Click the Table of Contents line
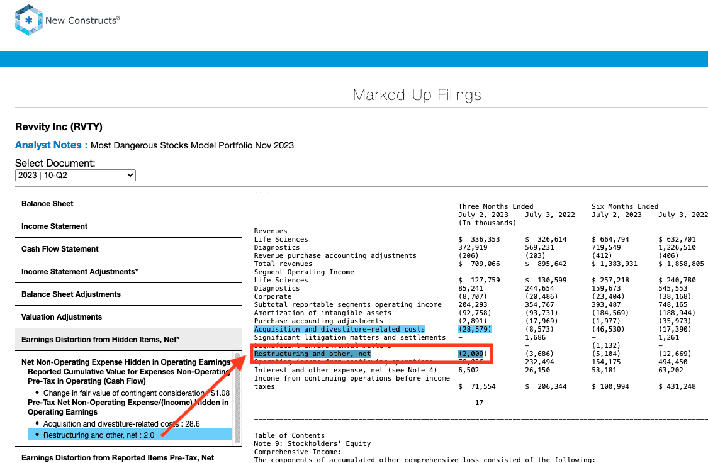The width and height of the screenshot is (708, 463). [289, 435]
